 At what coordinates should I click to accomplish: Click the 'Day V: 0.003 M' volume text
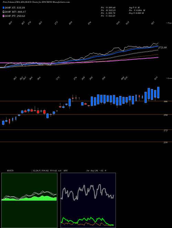136,13
